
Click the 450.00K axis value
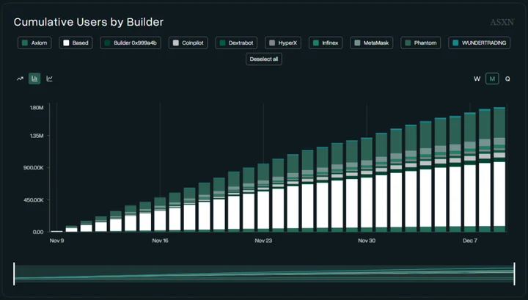(33, 200)
